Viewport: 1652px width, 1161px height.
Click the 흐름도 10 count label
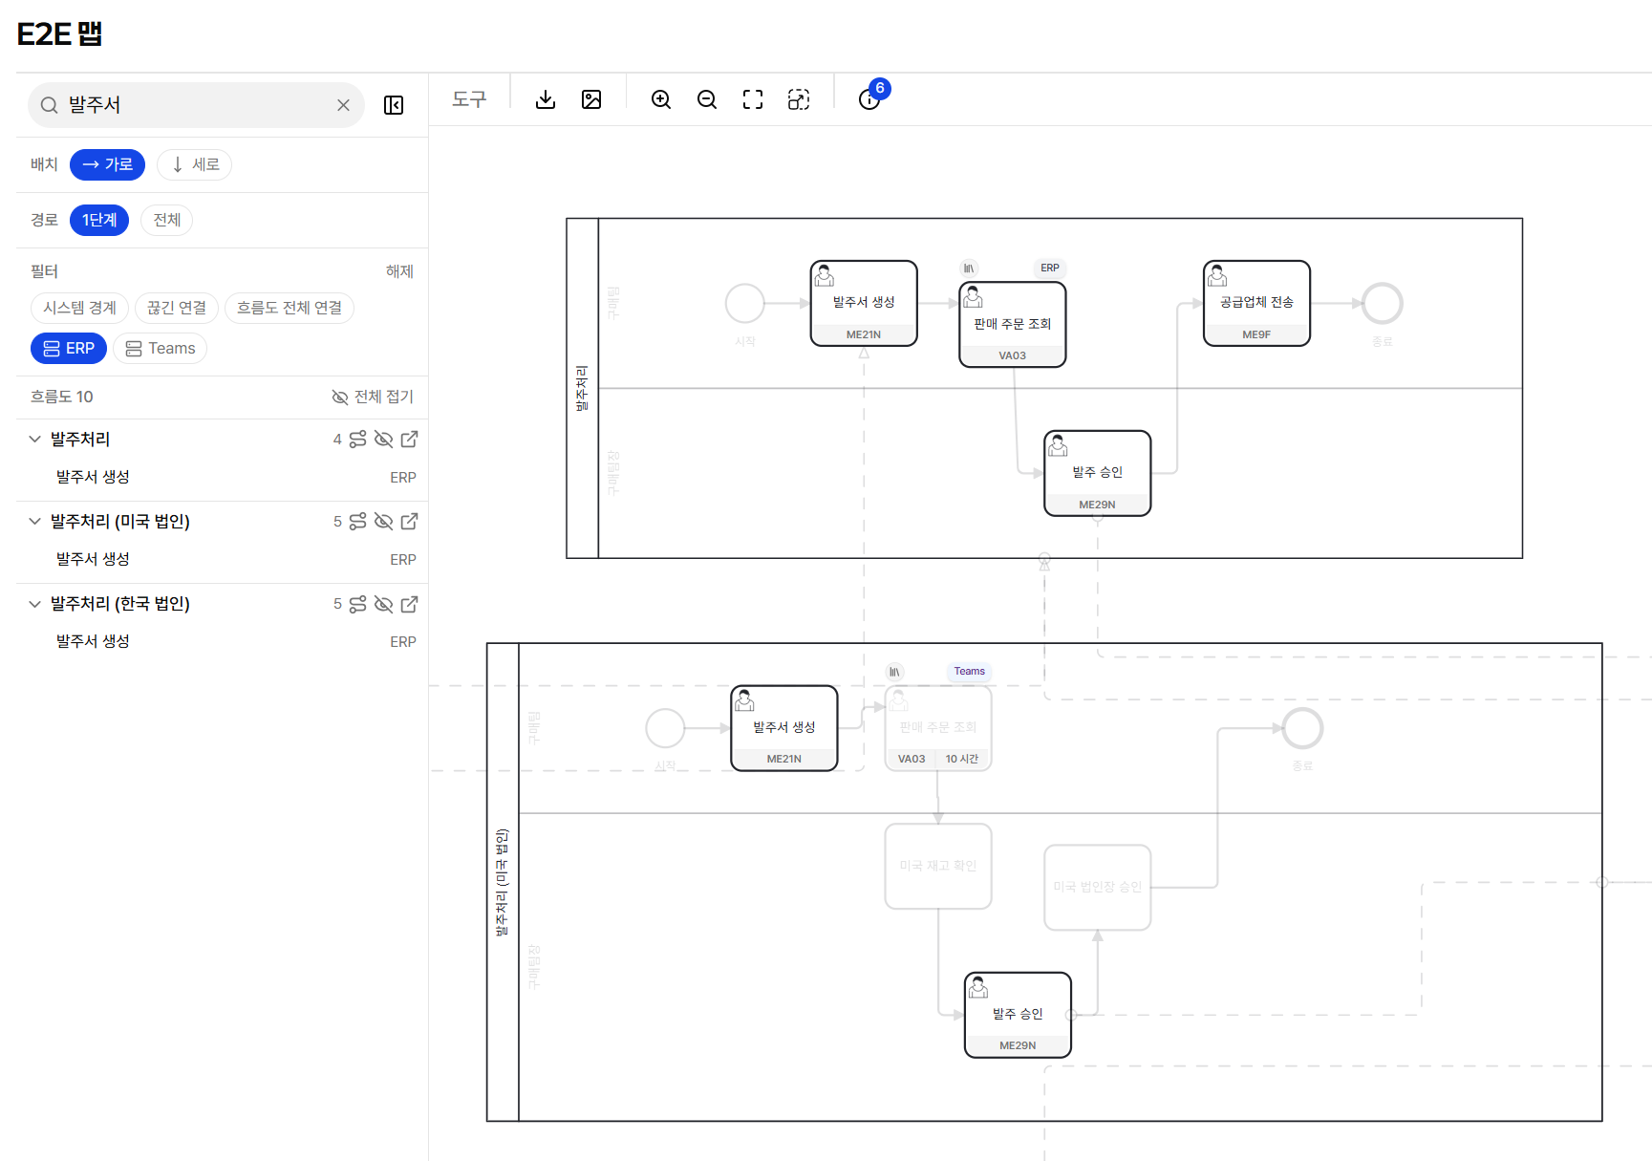point(62,397)
